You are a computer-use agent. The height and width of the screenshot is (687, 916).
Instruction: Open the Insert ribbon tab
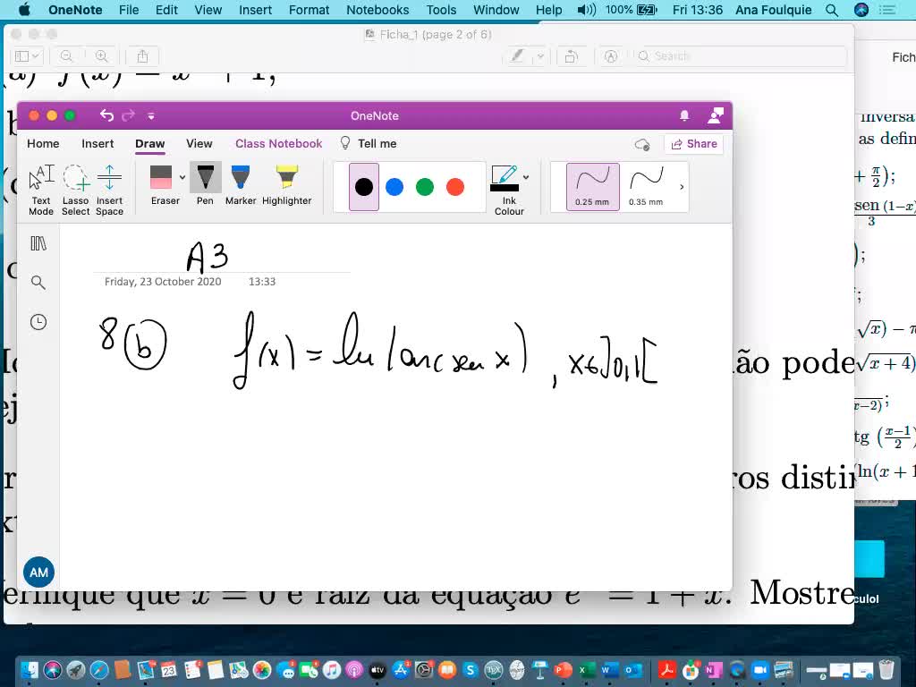[98, 144]
